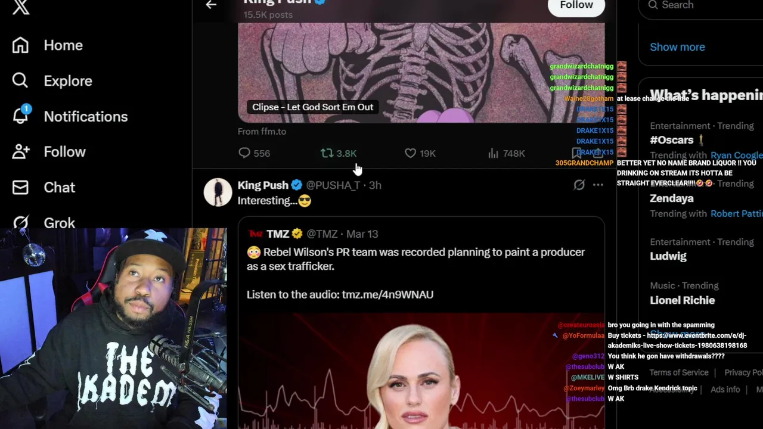
Task: Follow King Push with Follow button
Action: click(x=576, y=5)
